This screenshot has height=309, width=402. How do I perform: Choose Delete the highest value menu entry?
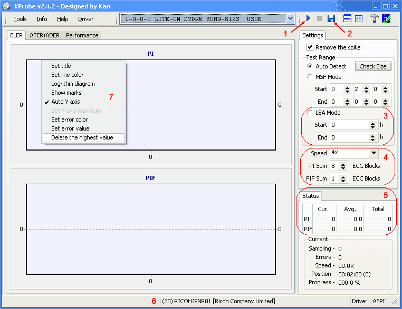[82, 137]
